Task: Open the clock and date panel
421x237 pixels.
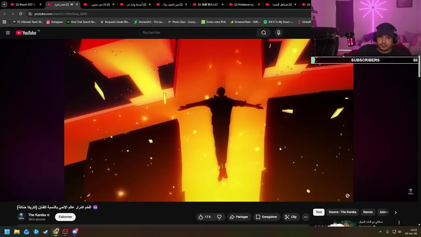Action: pos(411,232)
